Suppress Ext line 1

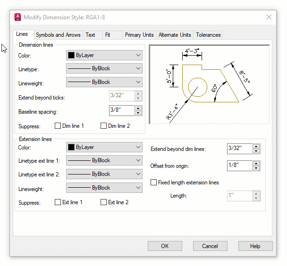click(x=58, y=202)
